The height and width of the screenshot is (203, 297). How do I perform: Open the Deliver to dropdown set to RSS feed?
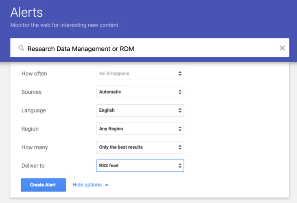point(140,166)
